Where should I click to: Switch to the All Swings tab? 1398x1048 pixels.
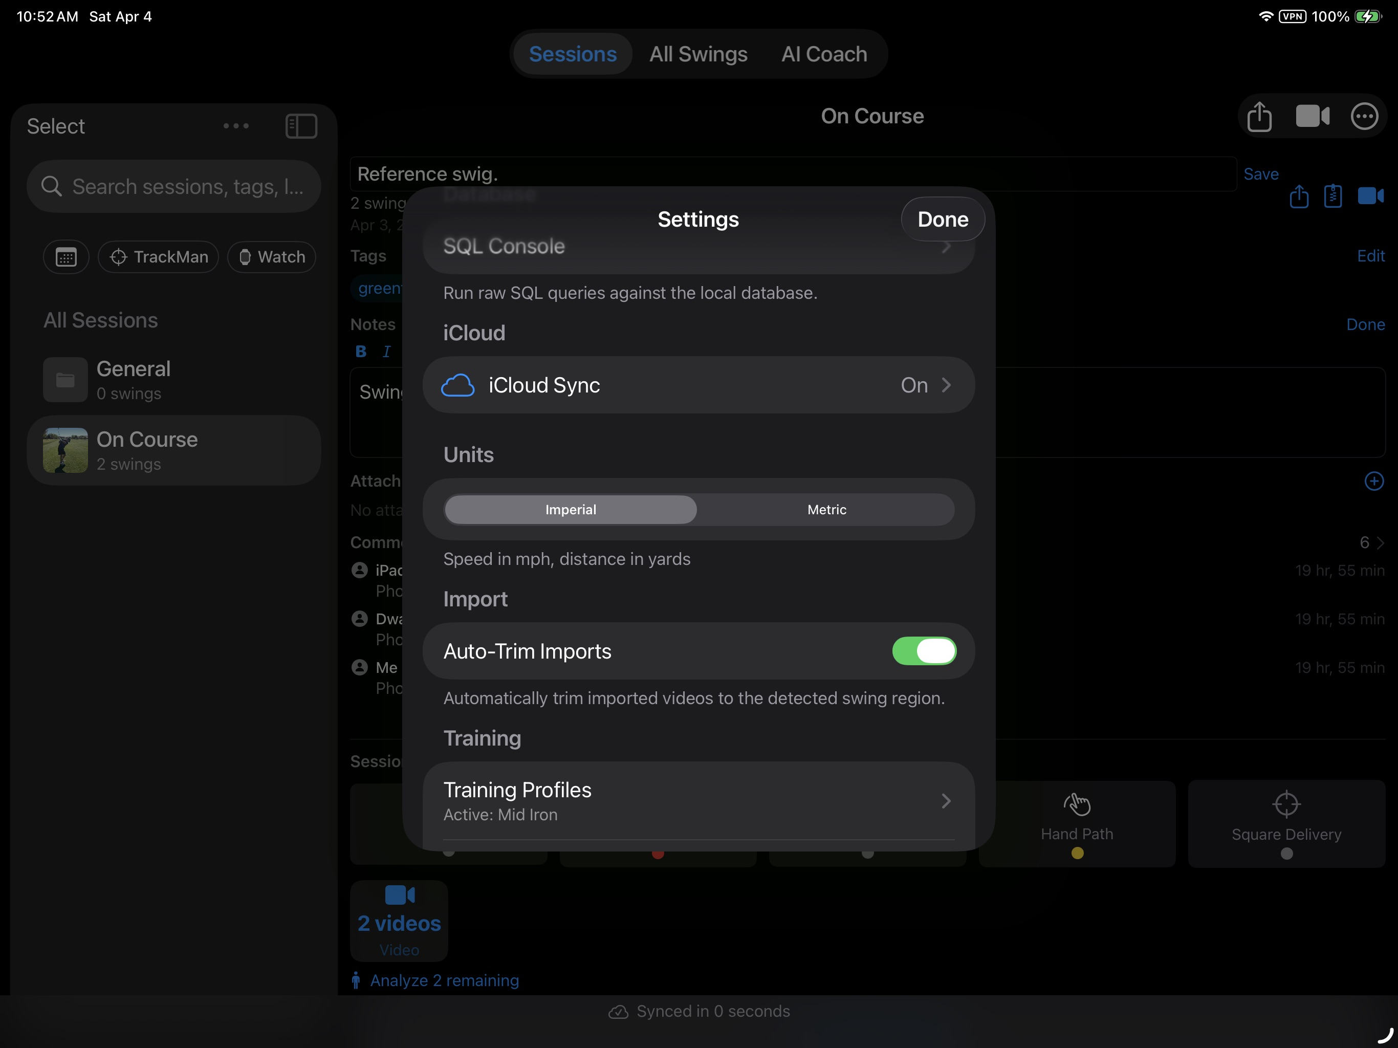tap(698, 54)
